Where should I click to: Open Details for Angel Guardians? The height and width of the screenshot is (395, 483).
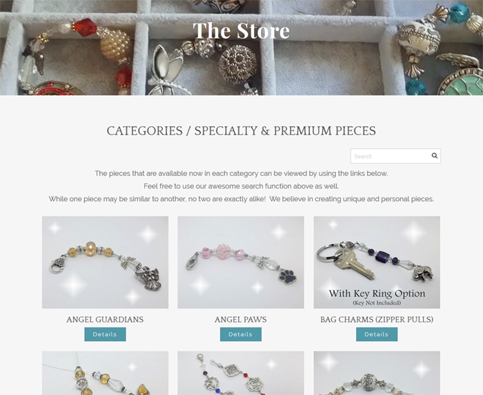pyautogui.click(x=105, y=334)
